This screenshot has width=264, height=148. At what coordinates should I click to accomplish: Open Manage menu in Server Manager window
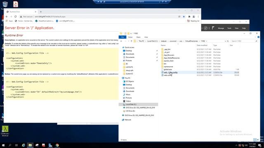click(221, 28)
